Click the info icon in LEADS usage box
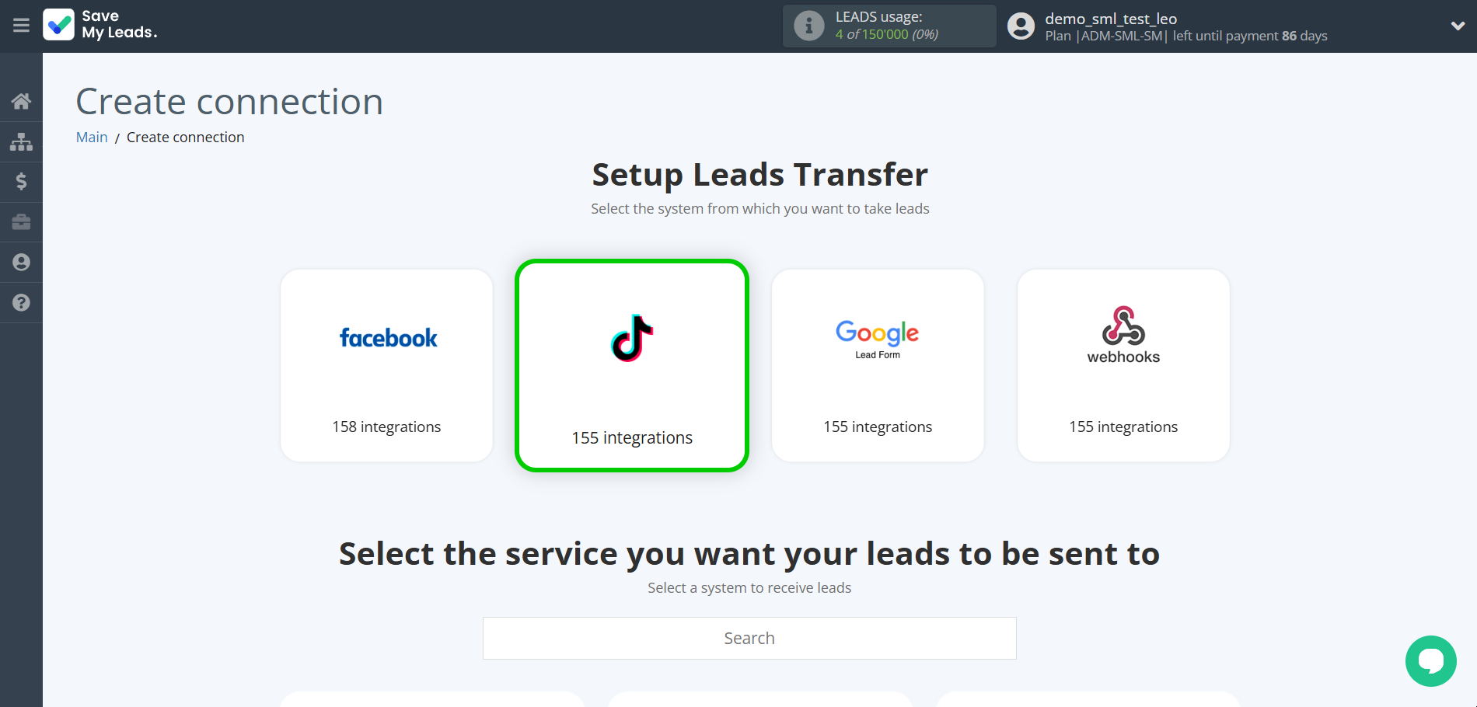Image resolution: width=1477 pixels, height=707 pixels. click(x=808, y=25)
